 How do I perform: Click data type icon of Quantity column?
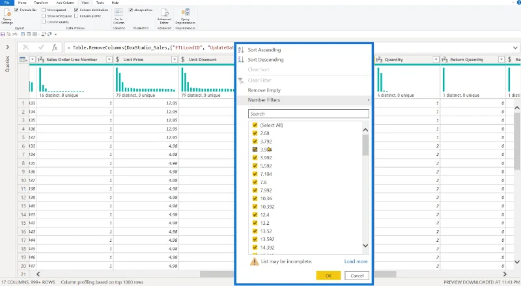click(379, 60)
